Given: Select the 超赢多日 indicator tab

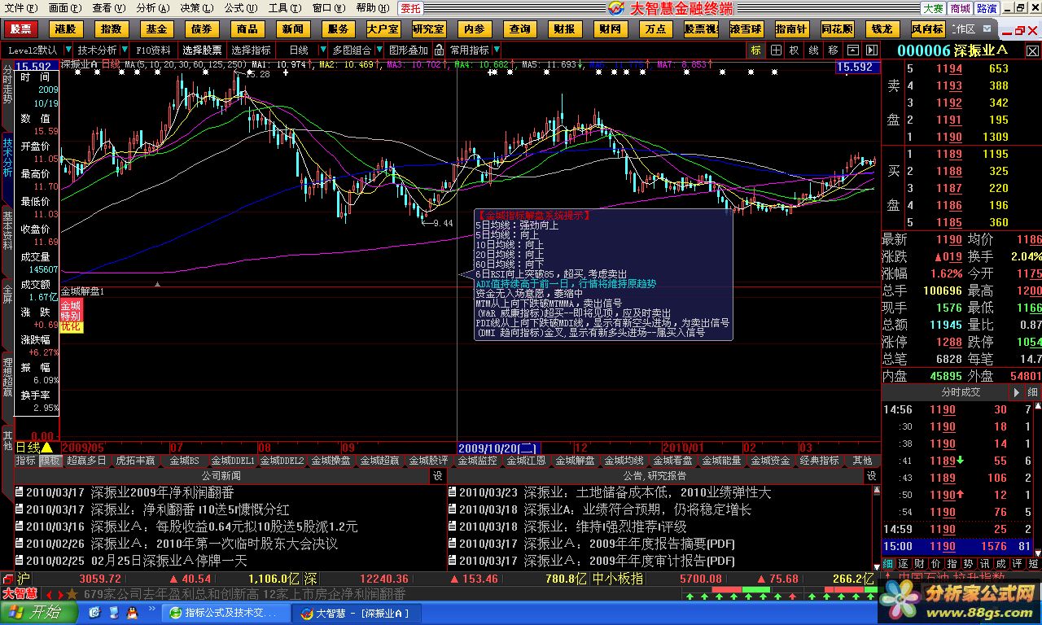Looking at the screenshot, I should pyautogui.click(x=86, y=461).
